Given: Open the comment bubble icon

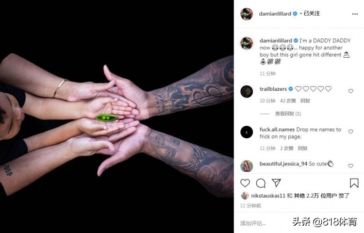Looking at the screenshot, I should 261,183.
